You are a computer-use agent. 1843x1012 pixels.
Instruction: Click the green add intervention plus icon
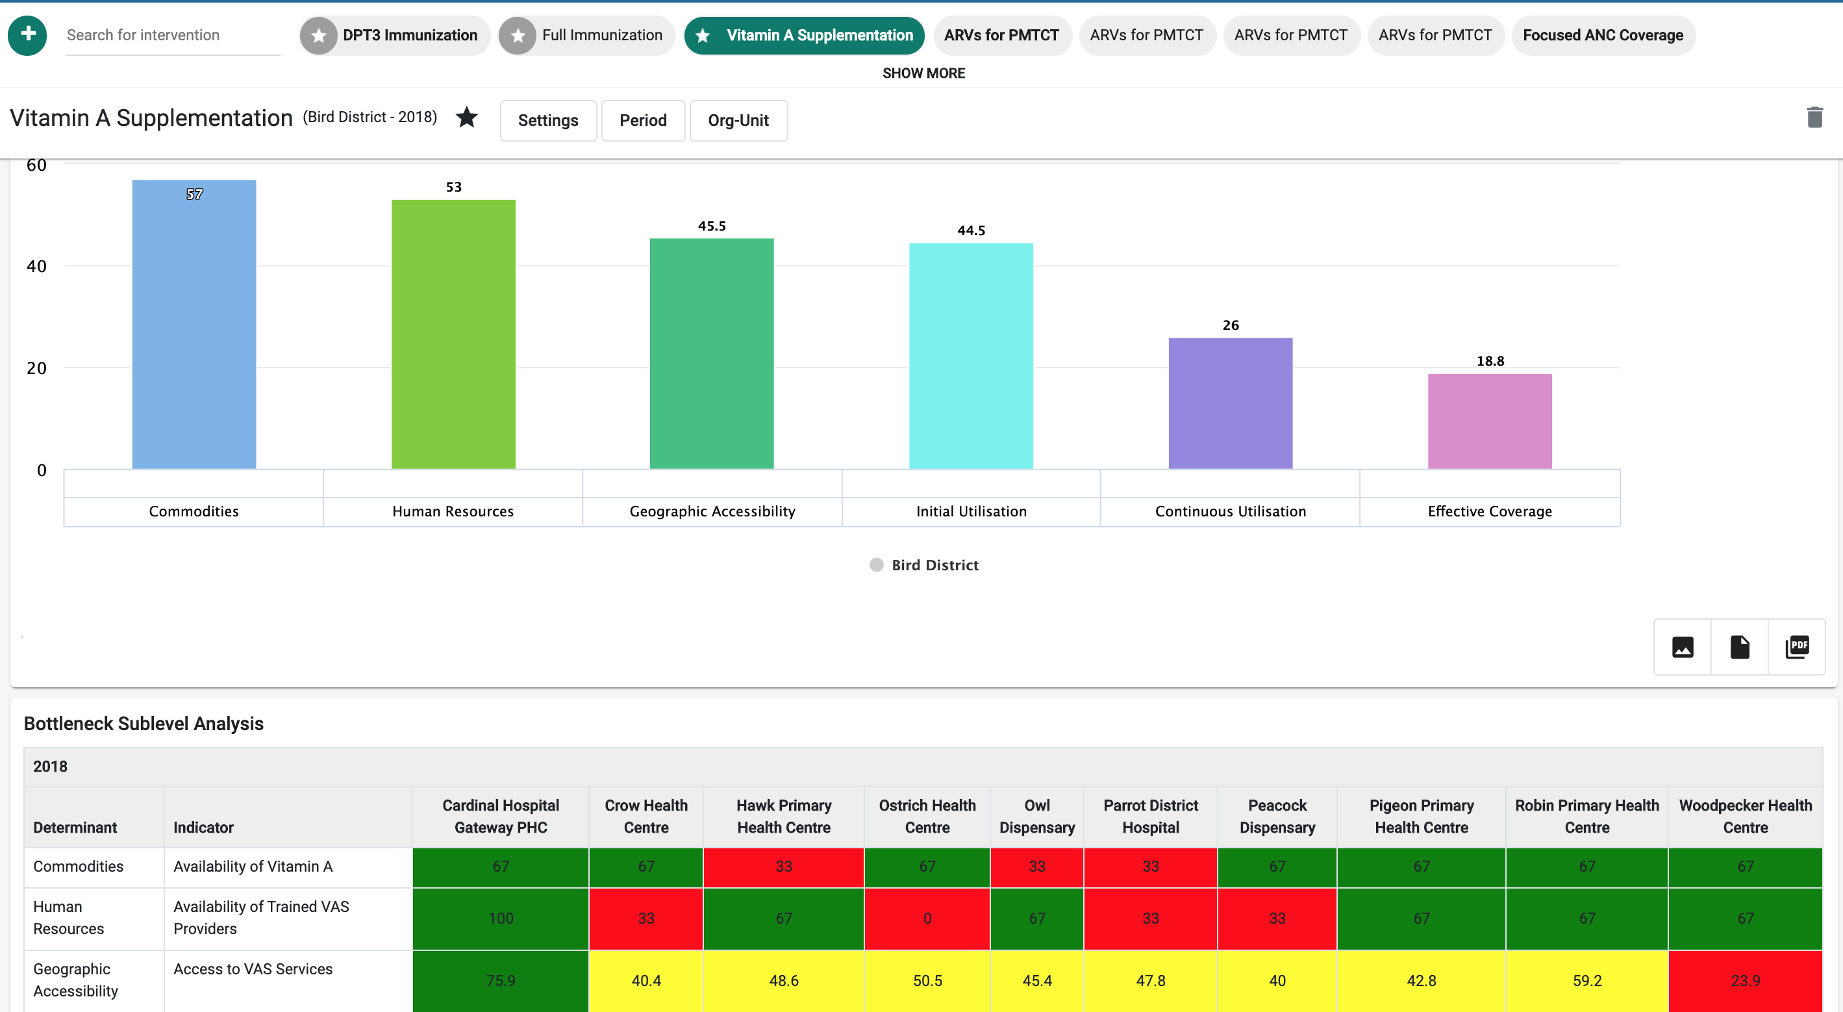click(x=27, y=34)
